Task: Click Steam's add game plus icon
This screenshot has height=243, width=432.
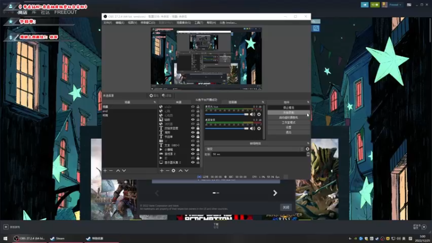Action: coord(6,227)
